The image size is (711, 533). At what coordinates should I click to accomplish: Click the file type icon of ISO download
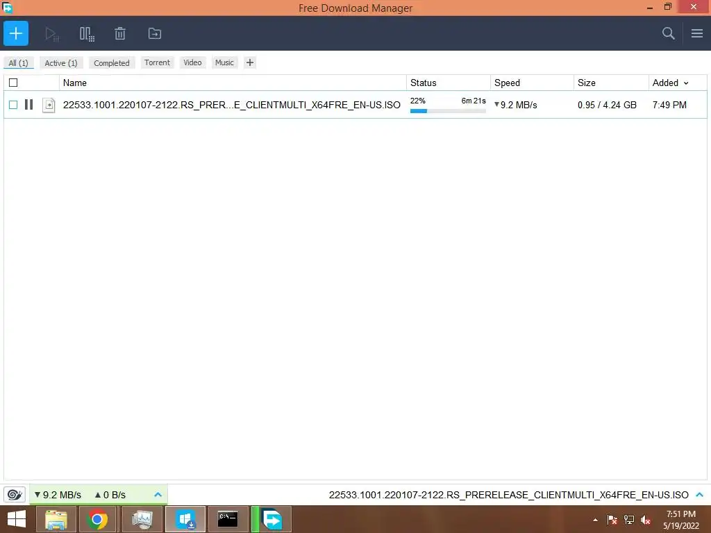click(49, 105)
